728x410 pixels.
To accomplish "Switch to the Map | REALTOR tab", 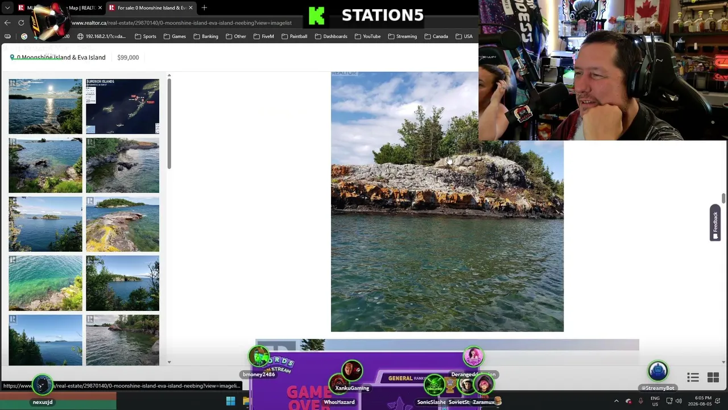I will 60,8.
